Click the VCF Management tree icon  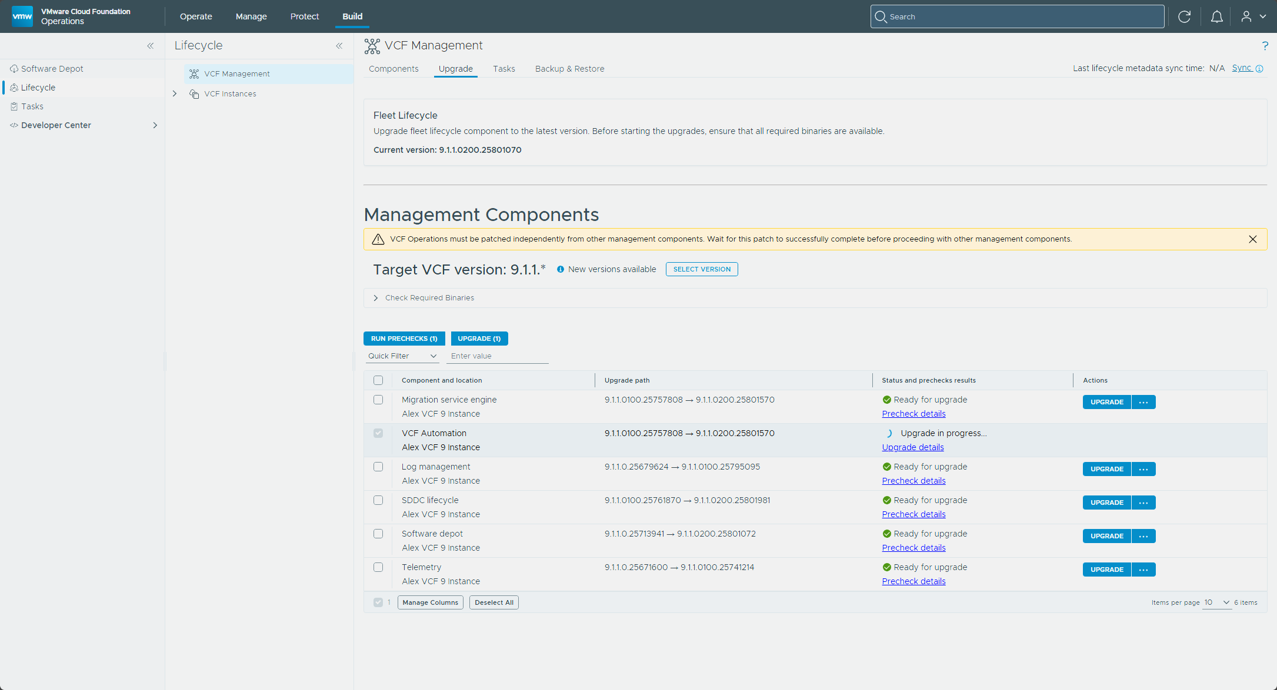click(194, 74)
